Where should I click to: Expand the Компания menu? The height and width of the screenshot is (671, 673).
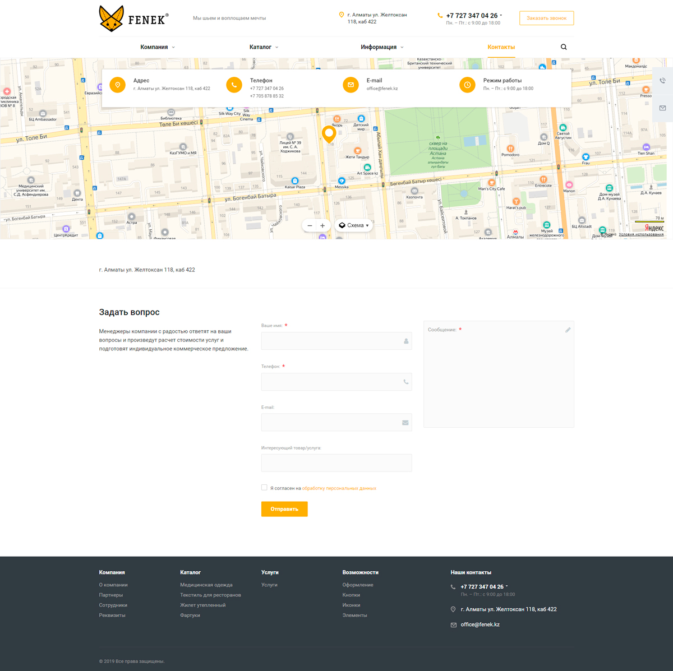(x=157, y=47)
